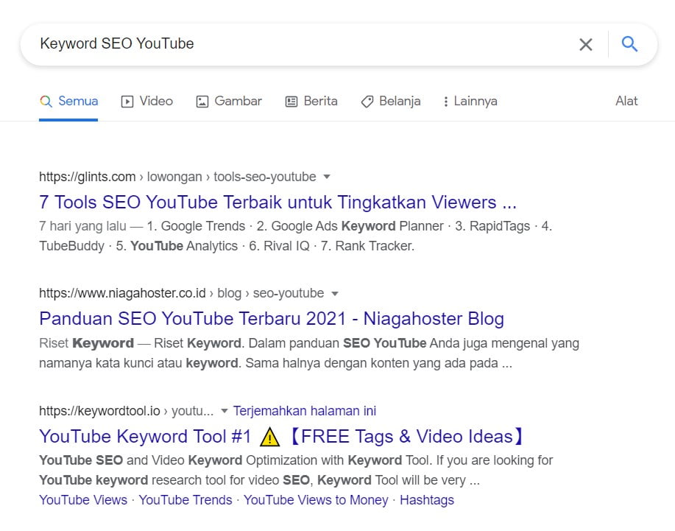The height and width of the screenshot is (531, 675).
Task: Open the 'YouTube Trends' sitelink
Action: [185, 500]
